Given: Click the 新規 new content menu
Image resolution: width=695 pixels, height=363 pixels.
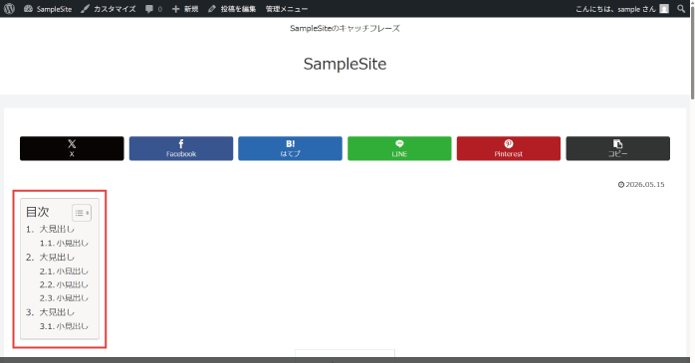Looking at the screenshot, I should coord(185,9).
